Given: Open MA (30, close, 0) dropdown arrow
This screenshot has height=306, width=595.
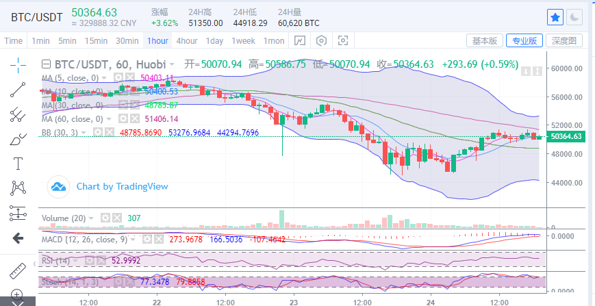Looking at the screenshot, I should click(x=109, y=105).
